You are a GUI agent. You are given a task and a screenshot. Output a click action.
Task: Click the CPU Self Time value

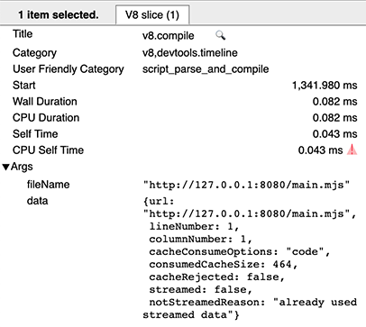coord(320,150)
